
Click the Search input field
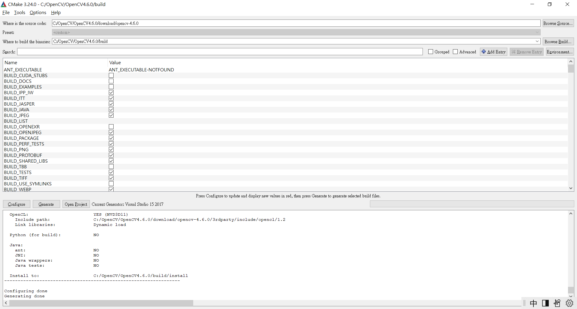(220, 52)
